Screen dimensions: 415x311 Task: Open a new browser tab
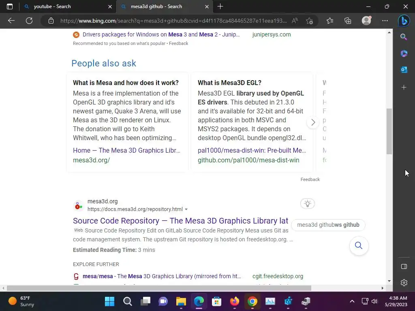point(220,6)
